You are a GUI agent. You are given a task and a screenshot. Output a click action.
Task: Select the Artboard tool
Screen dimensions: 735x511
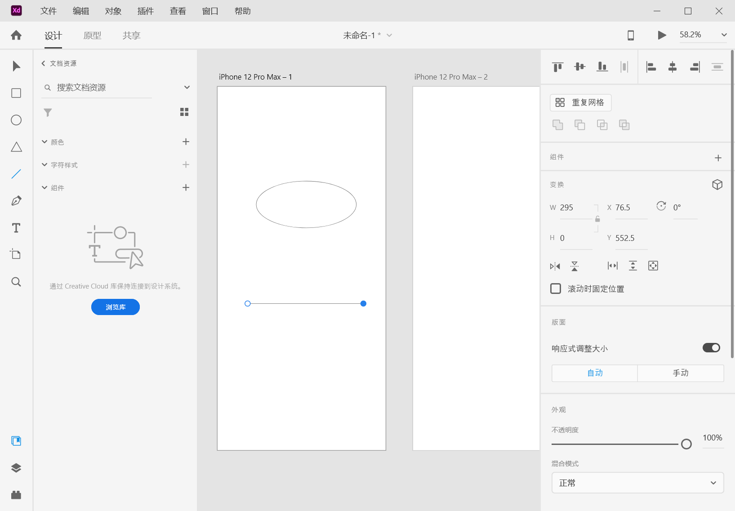(x=16, y=254)
